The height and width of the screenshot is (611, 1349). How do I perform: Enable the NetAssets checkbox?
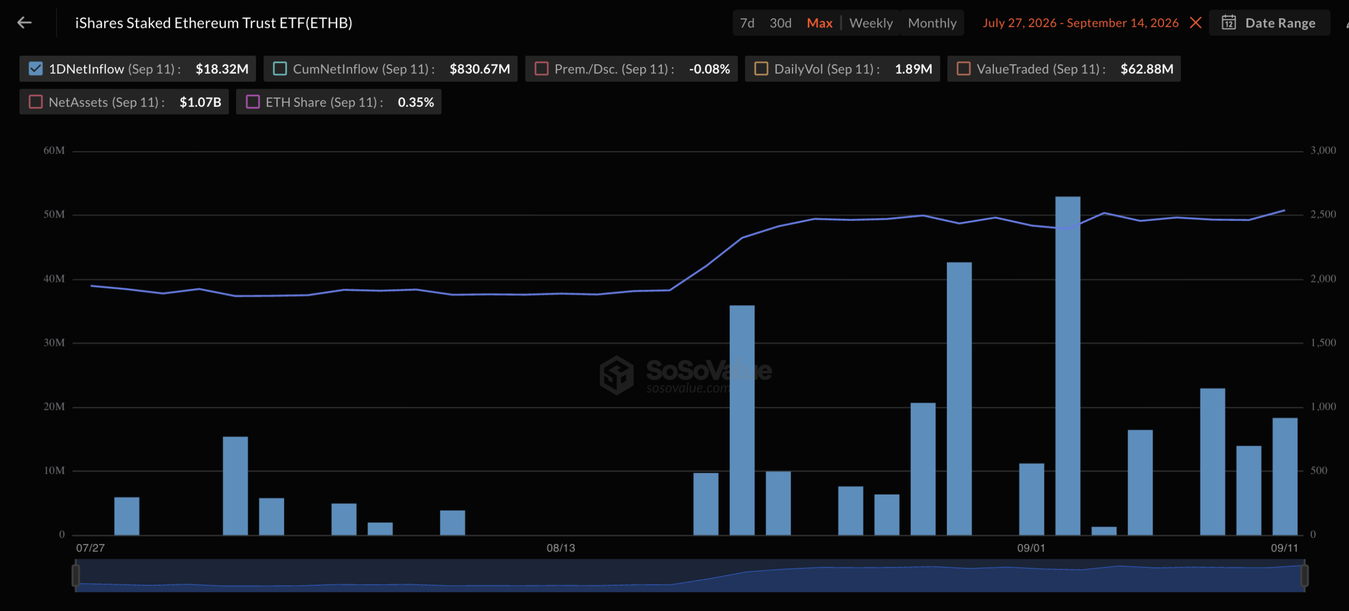tap(35, 102)
